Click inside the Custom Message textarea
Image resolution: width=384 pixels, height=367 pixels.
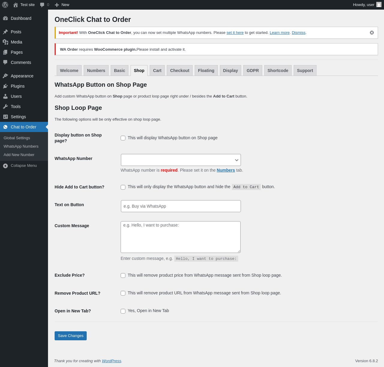[181, 237]
